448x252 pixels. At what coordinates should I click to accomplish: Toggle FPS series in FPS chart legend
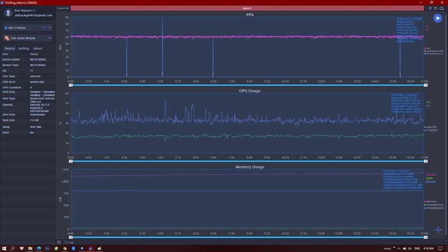pos(427,49)
